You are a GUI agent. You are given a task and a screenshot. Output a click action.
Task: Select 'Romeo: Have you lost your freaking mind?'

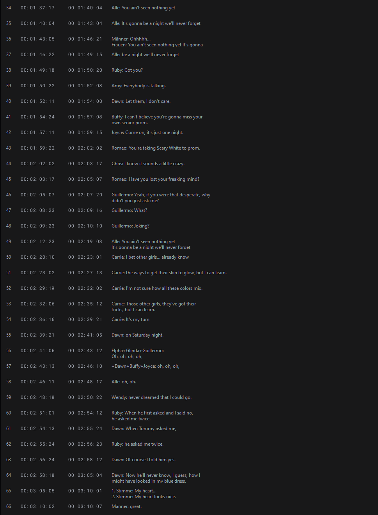pos(155,179)
